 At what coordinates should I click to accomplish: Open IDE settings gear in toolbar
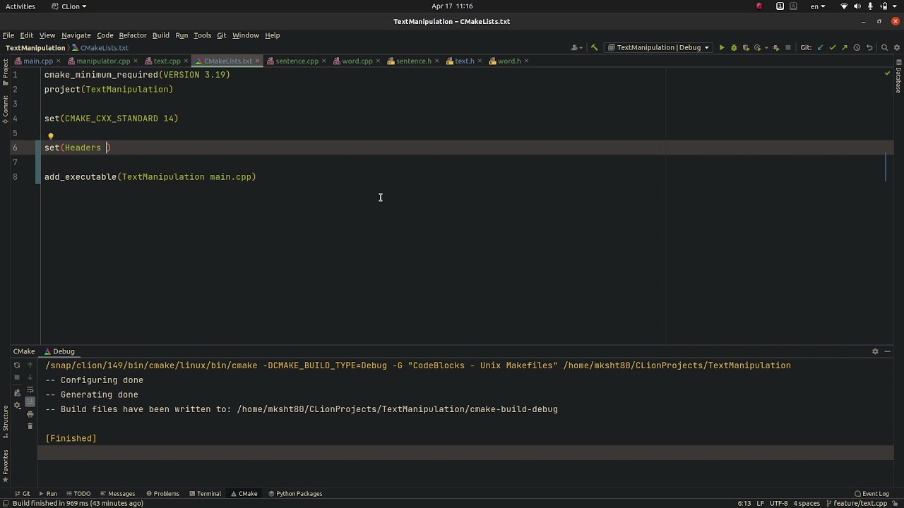tap(897, 48)
